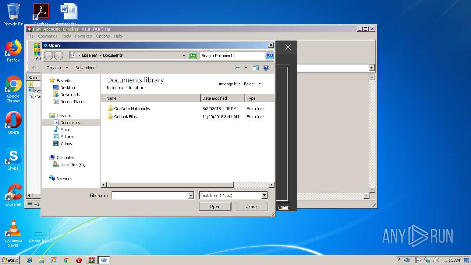Viewport: 471px width, 265px height.
Task: Launch the Acrobat desktop shortcut
Action: (41, 14)
